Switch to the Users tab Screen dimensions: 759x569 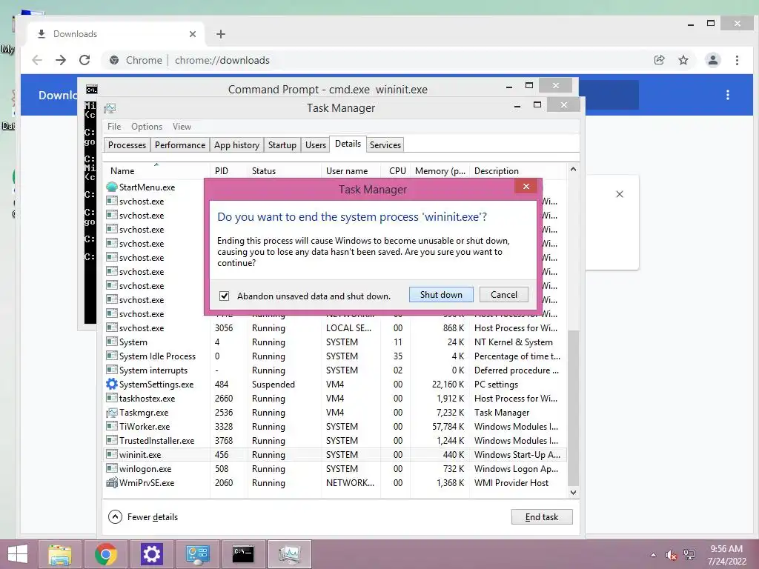(316, 145)
